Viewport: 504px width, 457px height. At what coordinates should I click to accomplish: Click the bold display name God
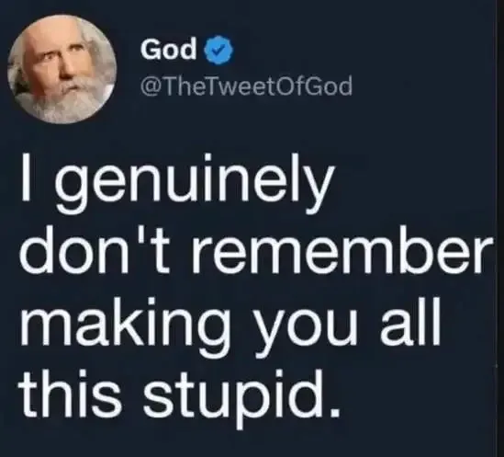tap(168, 50)
